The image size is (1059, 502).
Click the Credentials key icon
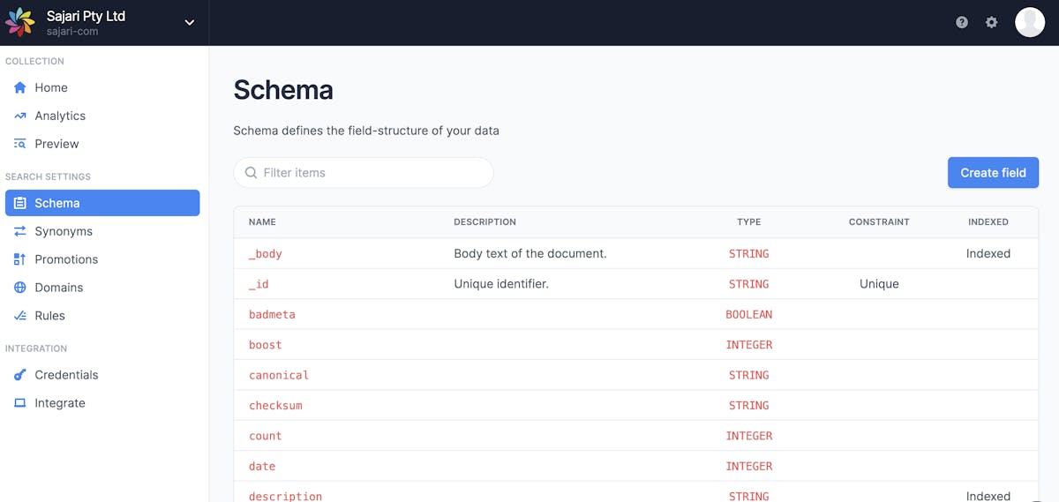pos(20,375)
